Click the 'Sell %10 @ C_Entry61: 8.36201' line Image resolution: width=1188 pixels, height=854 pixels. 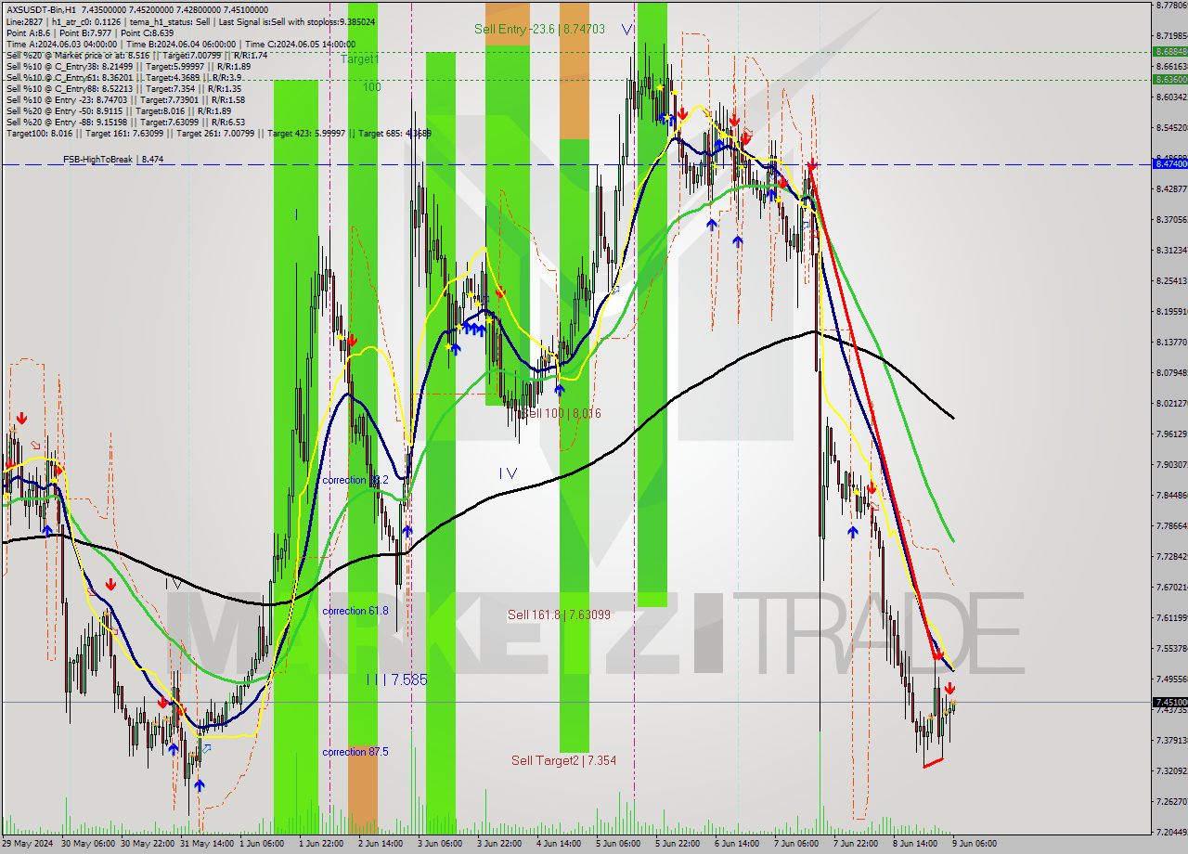pos(124,77)
